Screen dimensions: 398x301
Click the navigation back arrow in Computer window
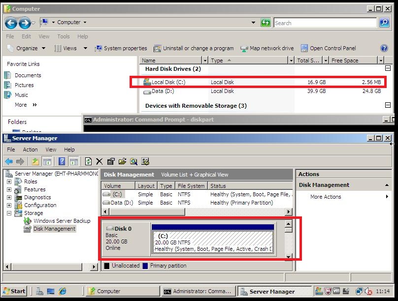pyautogui.click(x=10, y=23)
